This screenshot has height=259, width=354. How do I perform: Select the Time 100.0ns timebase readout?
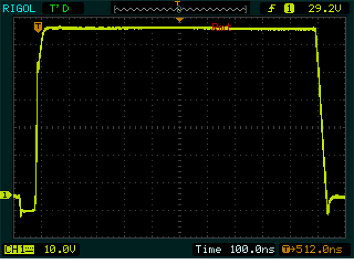pyautogui.click(x=235, y=249)
